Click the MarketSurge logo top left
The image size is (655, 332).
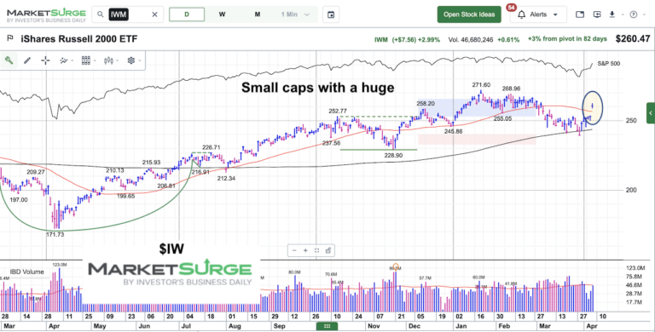[x=46, y=14]
